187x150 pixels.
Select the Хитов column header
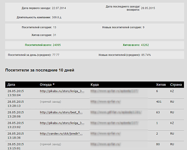pos(161,85)
